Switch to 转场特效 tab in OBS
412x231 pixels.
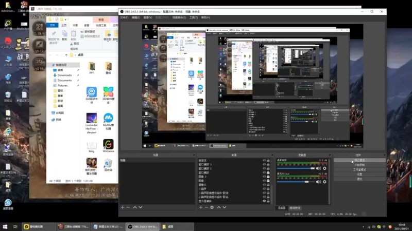(x=295, y=208)
